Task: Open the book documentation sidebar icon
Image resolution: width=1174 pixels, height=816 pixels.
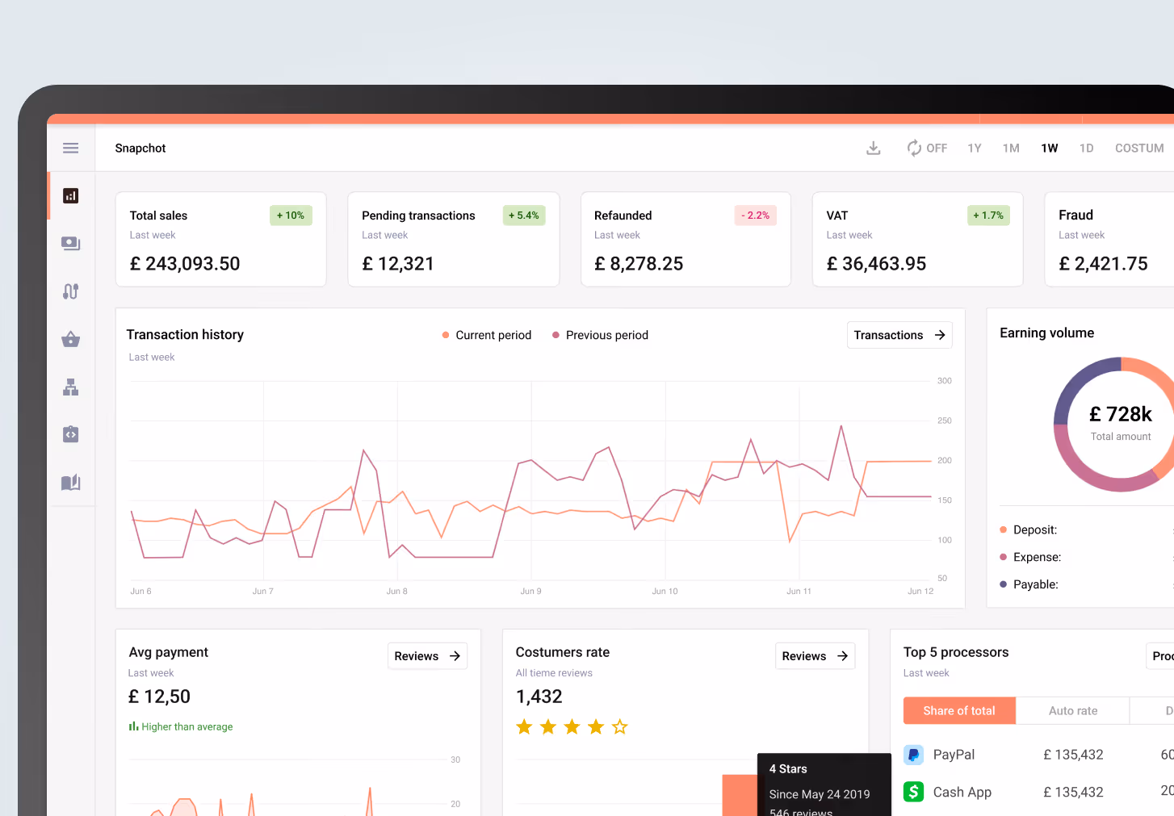Action: tap(71, 483)
